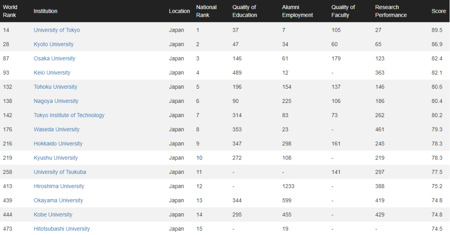Click the Alumni Employment column header
450x235 pixels.
pos(297,11)
